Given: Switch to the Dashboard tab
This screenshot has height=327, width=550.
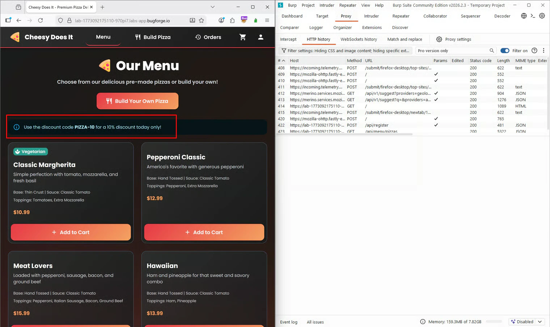Looking at the screenshot, I should [292, 16].
